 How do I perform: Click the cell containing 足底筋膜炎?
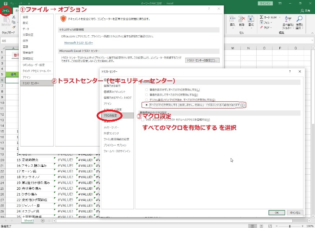(x=37, y=160)
